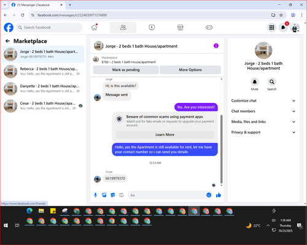Expand Chat members section
307x245 pixels.
pyautogui.click(x=263, y=111)
